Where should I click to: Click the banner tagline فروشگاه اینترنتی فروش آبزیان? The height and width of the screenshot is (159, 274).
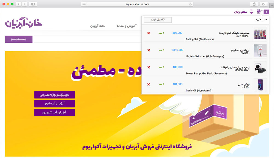point(137,147)
